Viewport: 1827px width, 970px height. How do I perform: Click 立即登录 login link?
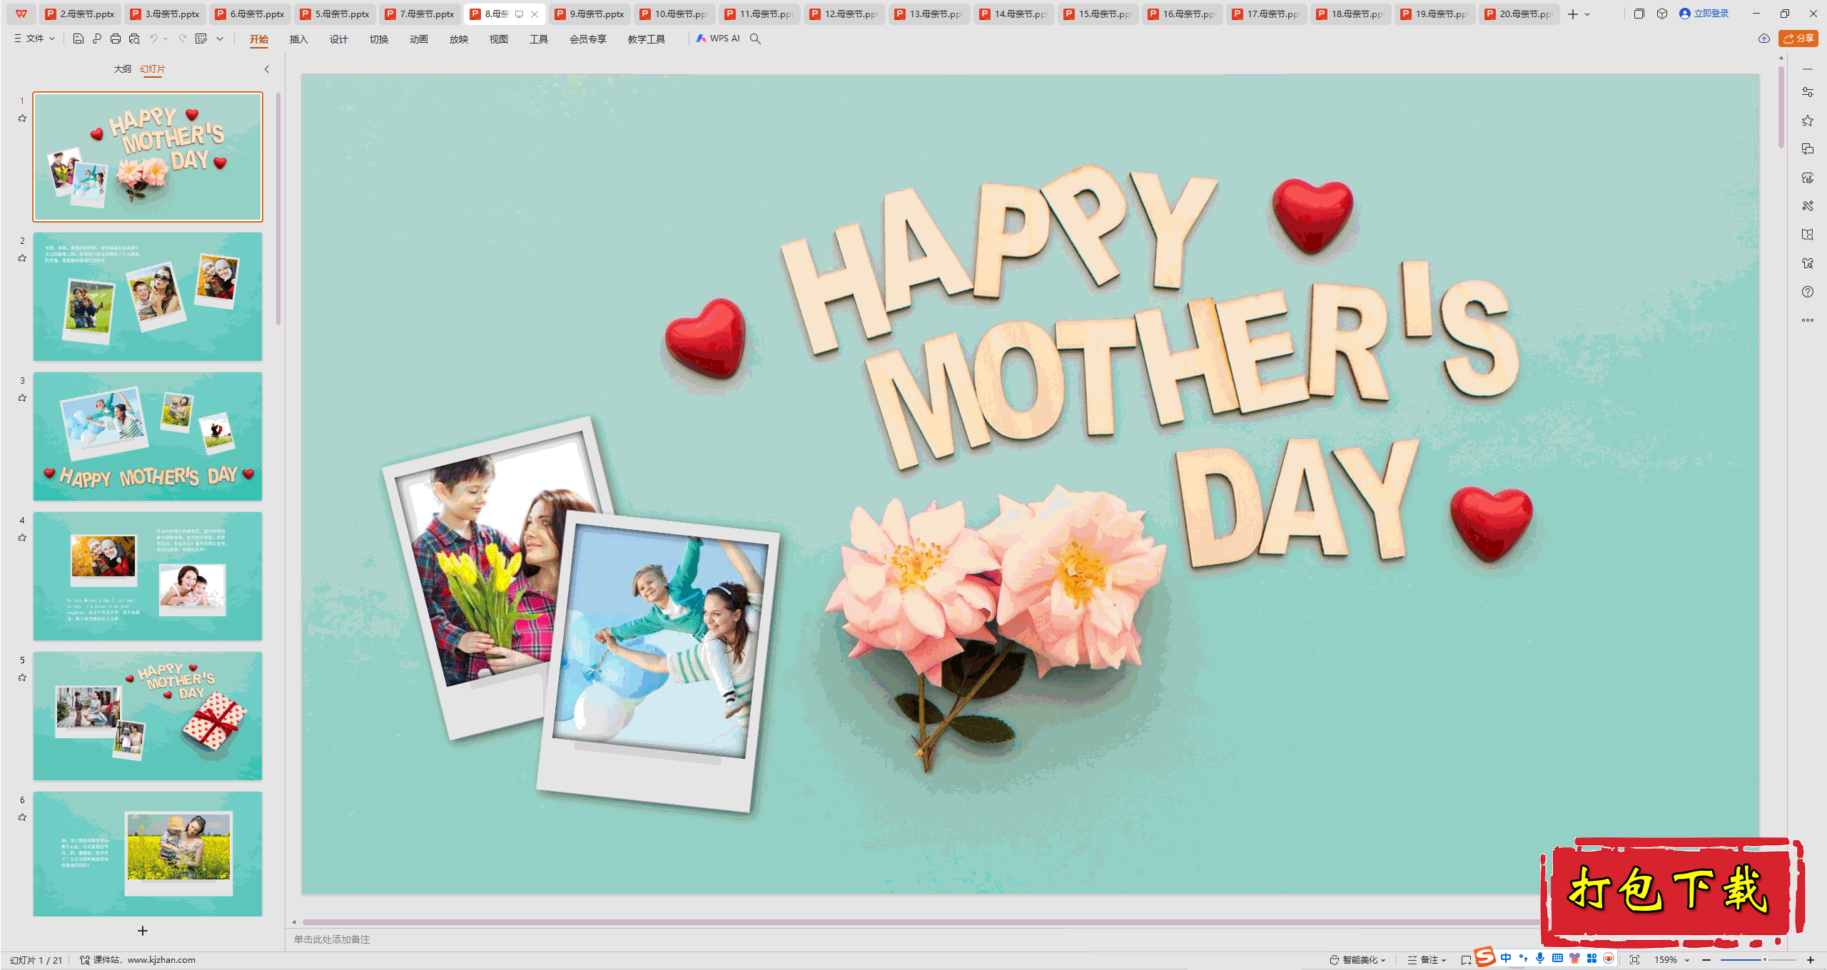1704,14
